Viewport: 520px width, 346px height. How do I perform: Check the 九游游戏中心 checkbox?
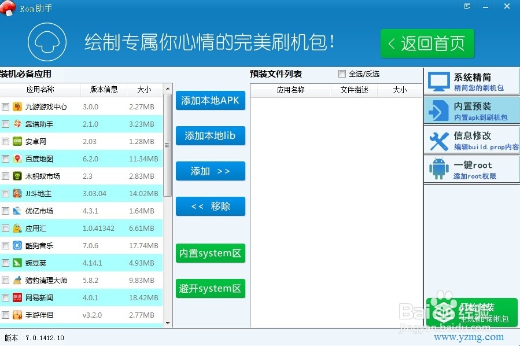tap(5, 106)
